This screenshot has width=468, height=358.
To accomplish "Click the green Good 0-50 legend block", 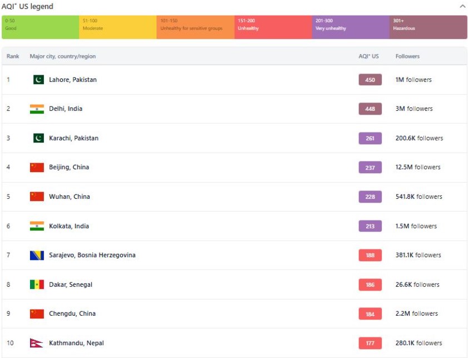I will [40, 27].
